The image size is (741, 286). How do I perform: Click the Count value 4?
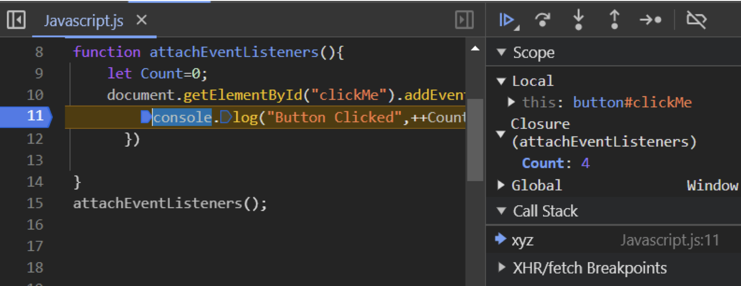coord(585,163)
